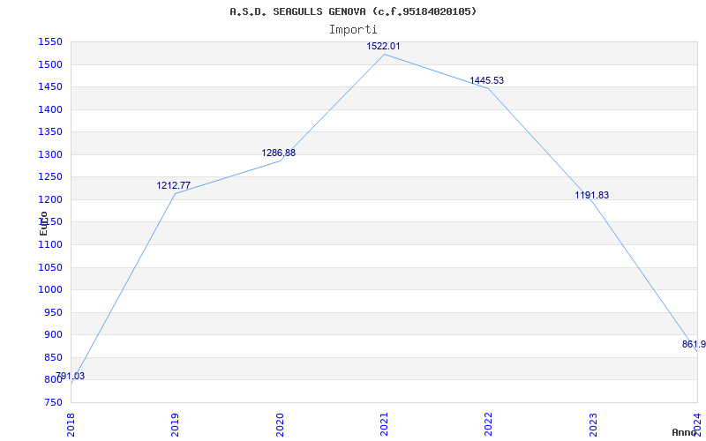The width and height of the screenshot is (706, 441).
Task: Click the 1450 y-axis tick label
Action: point(50,87)
